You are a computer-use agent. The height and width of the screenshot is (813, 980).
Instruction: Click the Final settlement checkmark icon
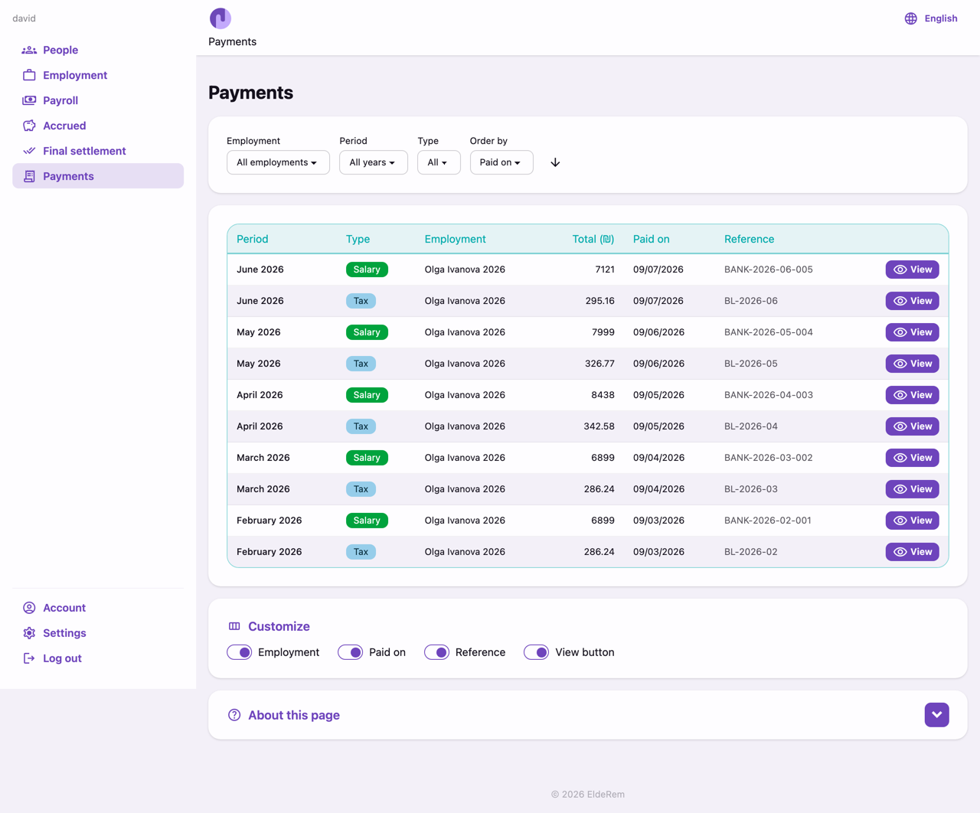pyautogui.click(x=29, y=151)
